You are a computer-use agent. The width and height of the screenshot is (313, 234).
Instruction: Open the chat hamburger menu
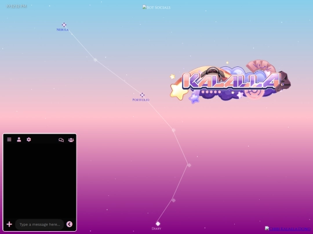(9, 139)
